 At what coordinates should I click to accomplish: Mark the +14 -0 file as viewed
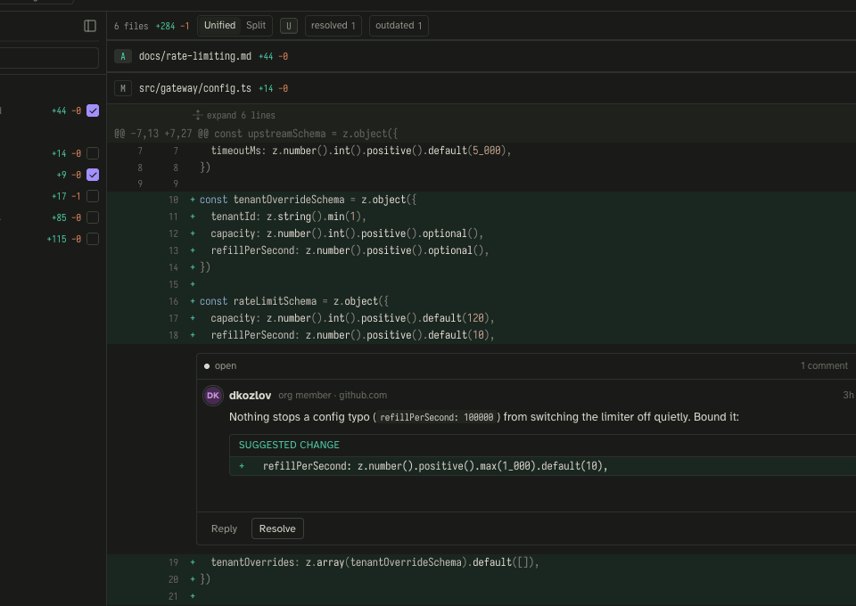pyautogui.click(x=93, y=153)
